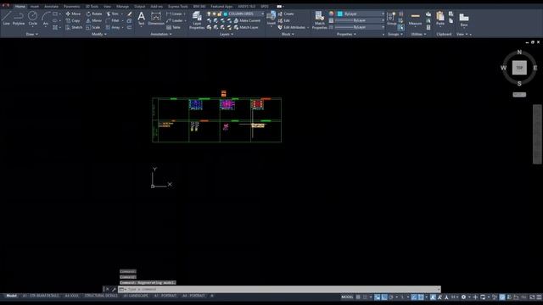Screen dimensions: 543x305
Task: Expand the Properties panel
Action: pyautogui.click(x=346, y=34)
